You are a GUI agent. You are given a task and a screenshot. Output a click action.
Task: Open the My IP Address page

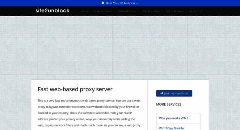[175, 11]
